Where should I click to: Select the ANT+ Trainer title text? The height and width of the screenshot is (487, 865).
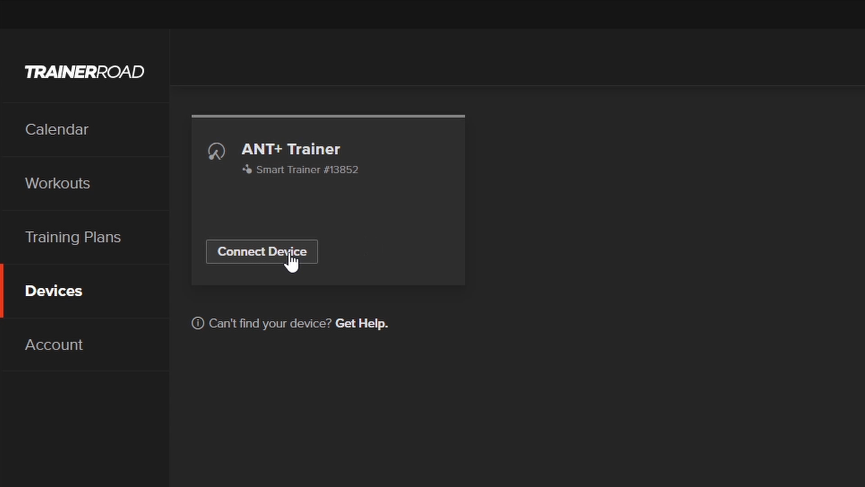[x=291, y=149]
